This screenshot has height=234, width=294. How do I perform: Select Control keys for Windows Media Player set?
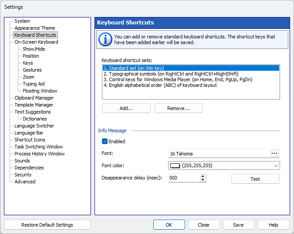tap(191, 79)
